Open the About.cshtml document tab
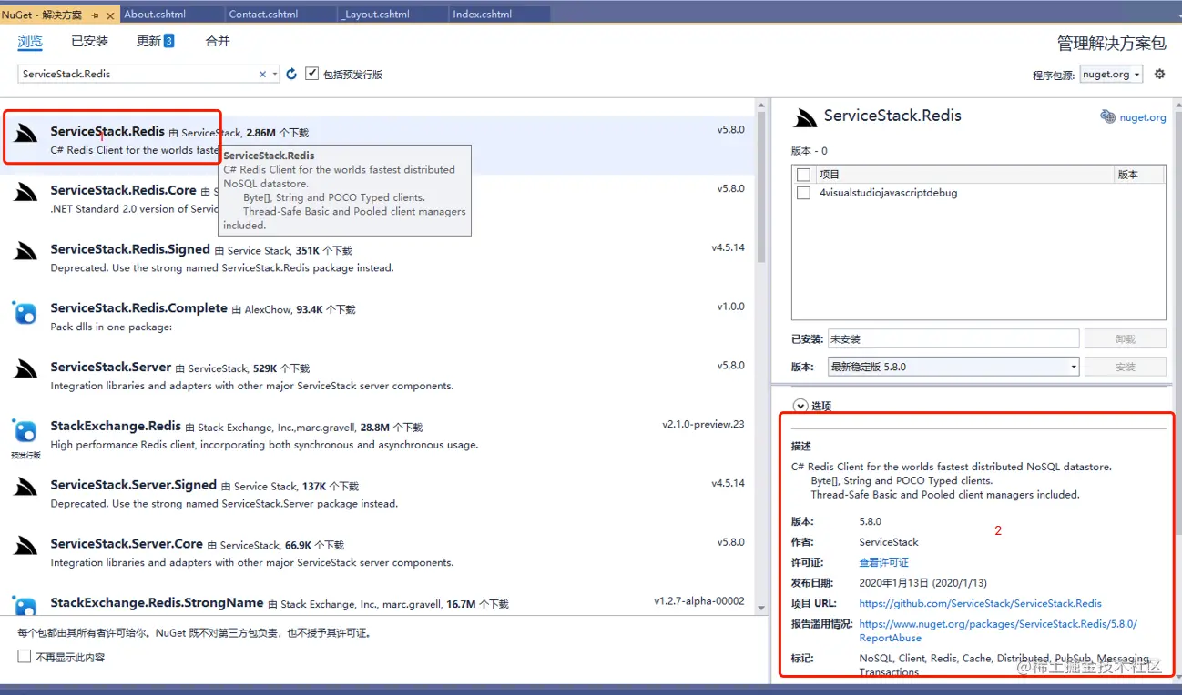 pyautogui.click(x=173, y=15)
